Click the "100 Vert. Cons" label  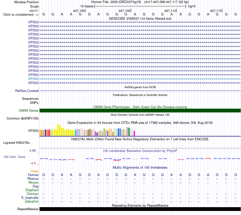(x=14, y=157)
